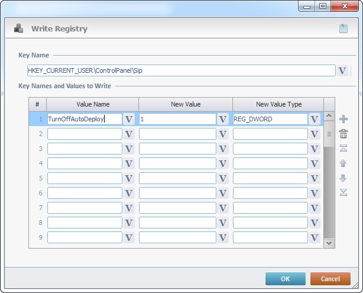363x293 pixels.
Task: Click variable icon beside New Value 1
Action: pos(222,119)
